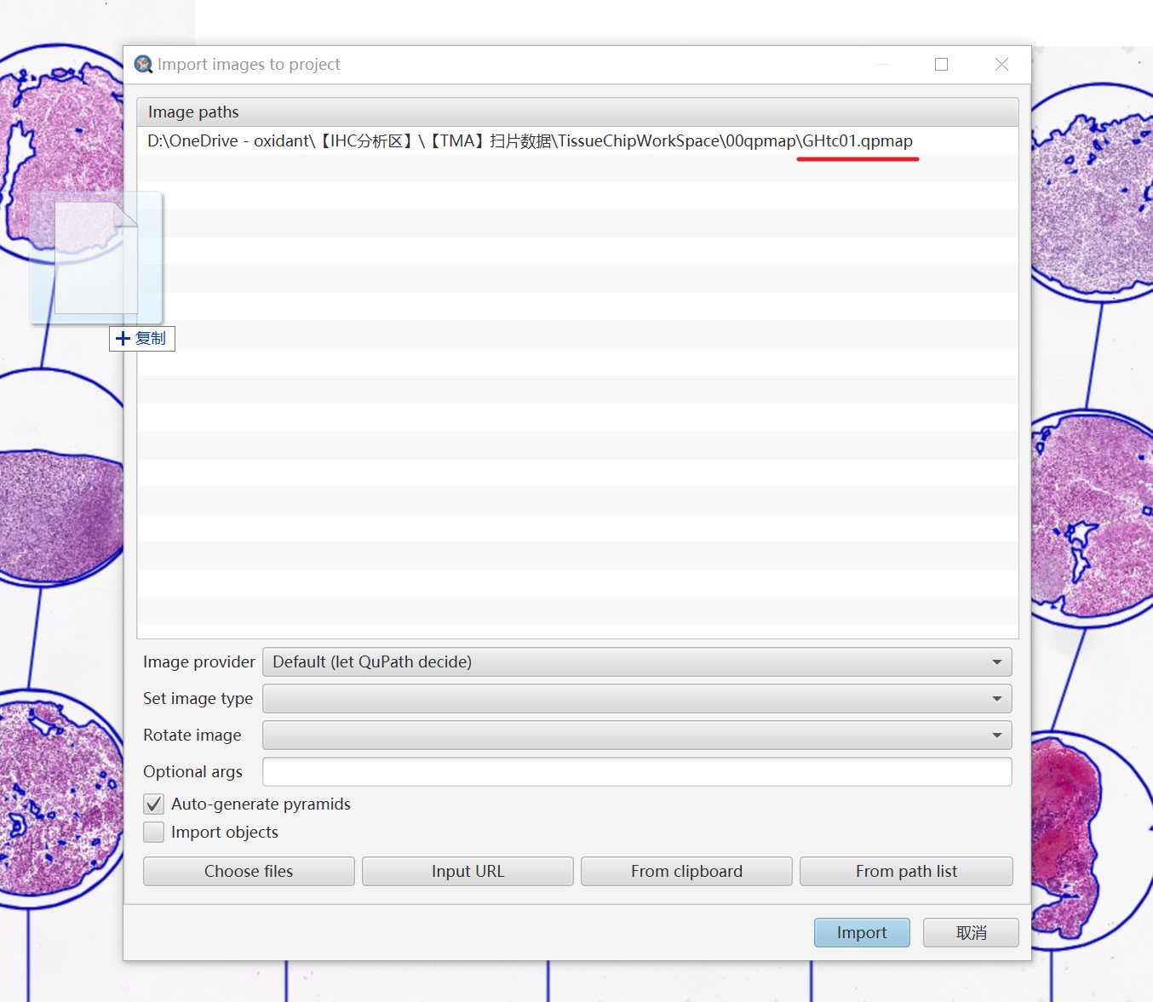Image resolution: width=1153 pixels, height=1002 pixels.
Task: Click the 取消 cancel button
Action: pyautogui.click(x=971, y=933)
